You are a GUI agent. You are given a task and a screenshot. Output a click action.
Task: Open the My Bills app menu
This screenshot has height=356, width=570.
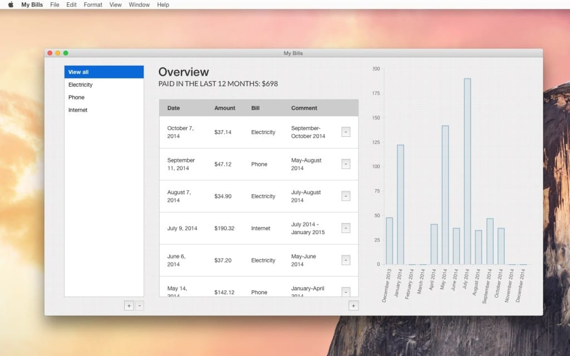point(32,4)
